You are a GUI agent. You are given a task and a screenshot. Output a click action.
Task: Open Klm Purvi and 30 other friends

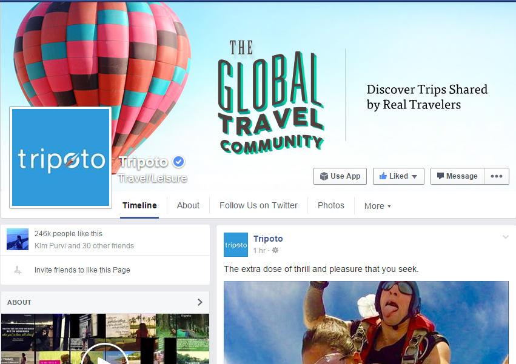(84, 246)
